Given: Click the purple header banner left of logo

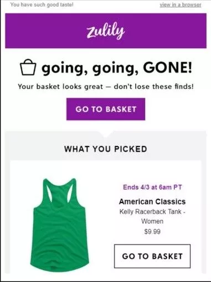Looking at the screenshot, I should (x=45, y=31).
